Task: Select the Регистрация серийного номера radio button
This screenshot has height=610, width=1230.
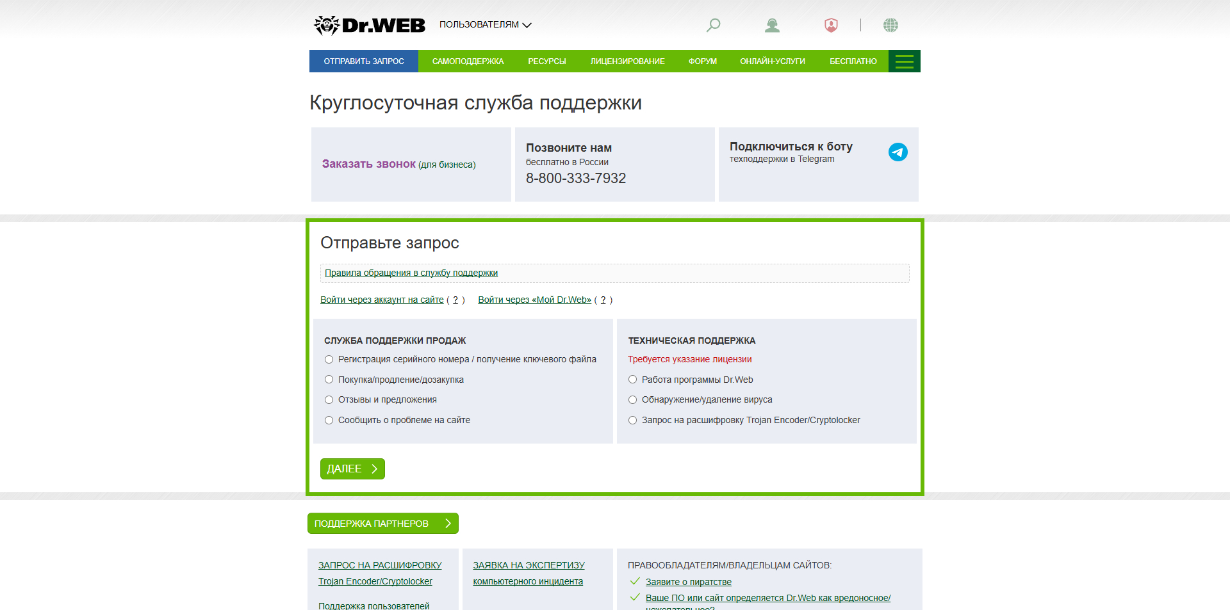Action: [329, 359]
